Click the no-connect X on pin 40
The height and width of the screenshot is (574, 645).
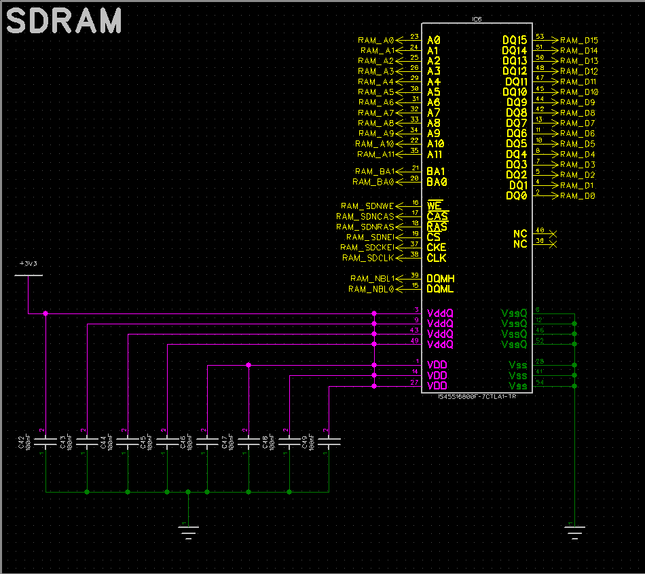point(553,234)
